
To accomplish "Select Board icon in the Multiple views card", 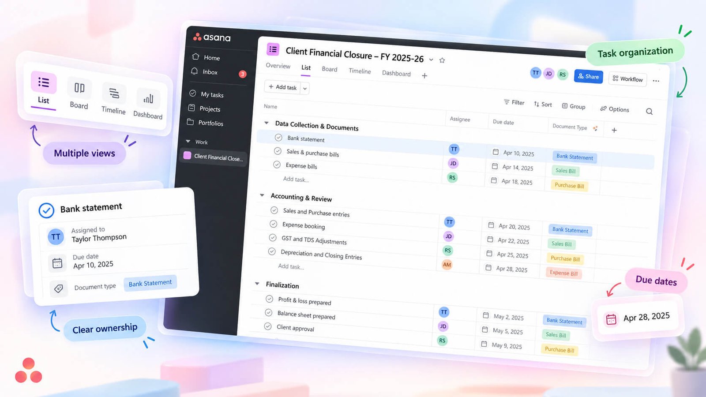I will point(79,88).
